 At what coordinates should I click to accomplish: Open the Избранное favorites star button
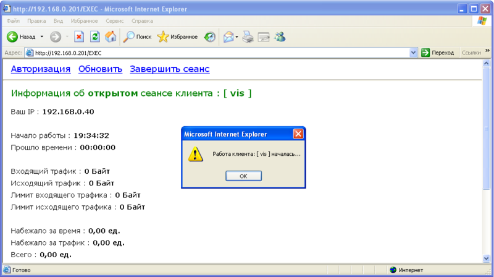click(177, 37)
